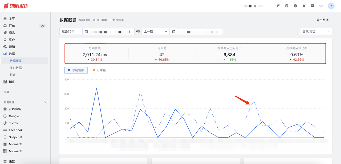
Task: Click the help question mark icon
Action: (x=295, y=6)
